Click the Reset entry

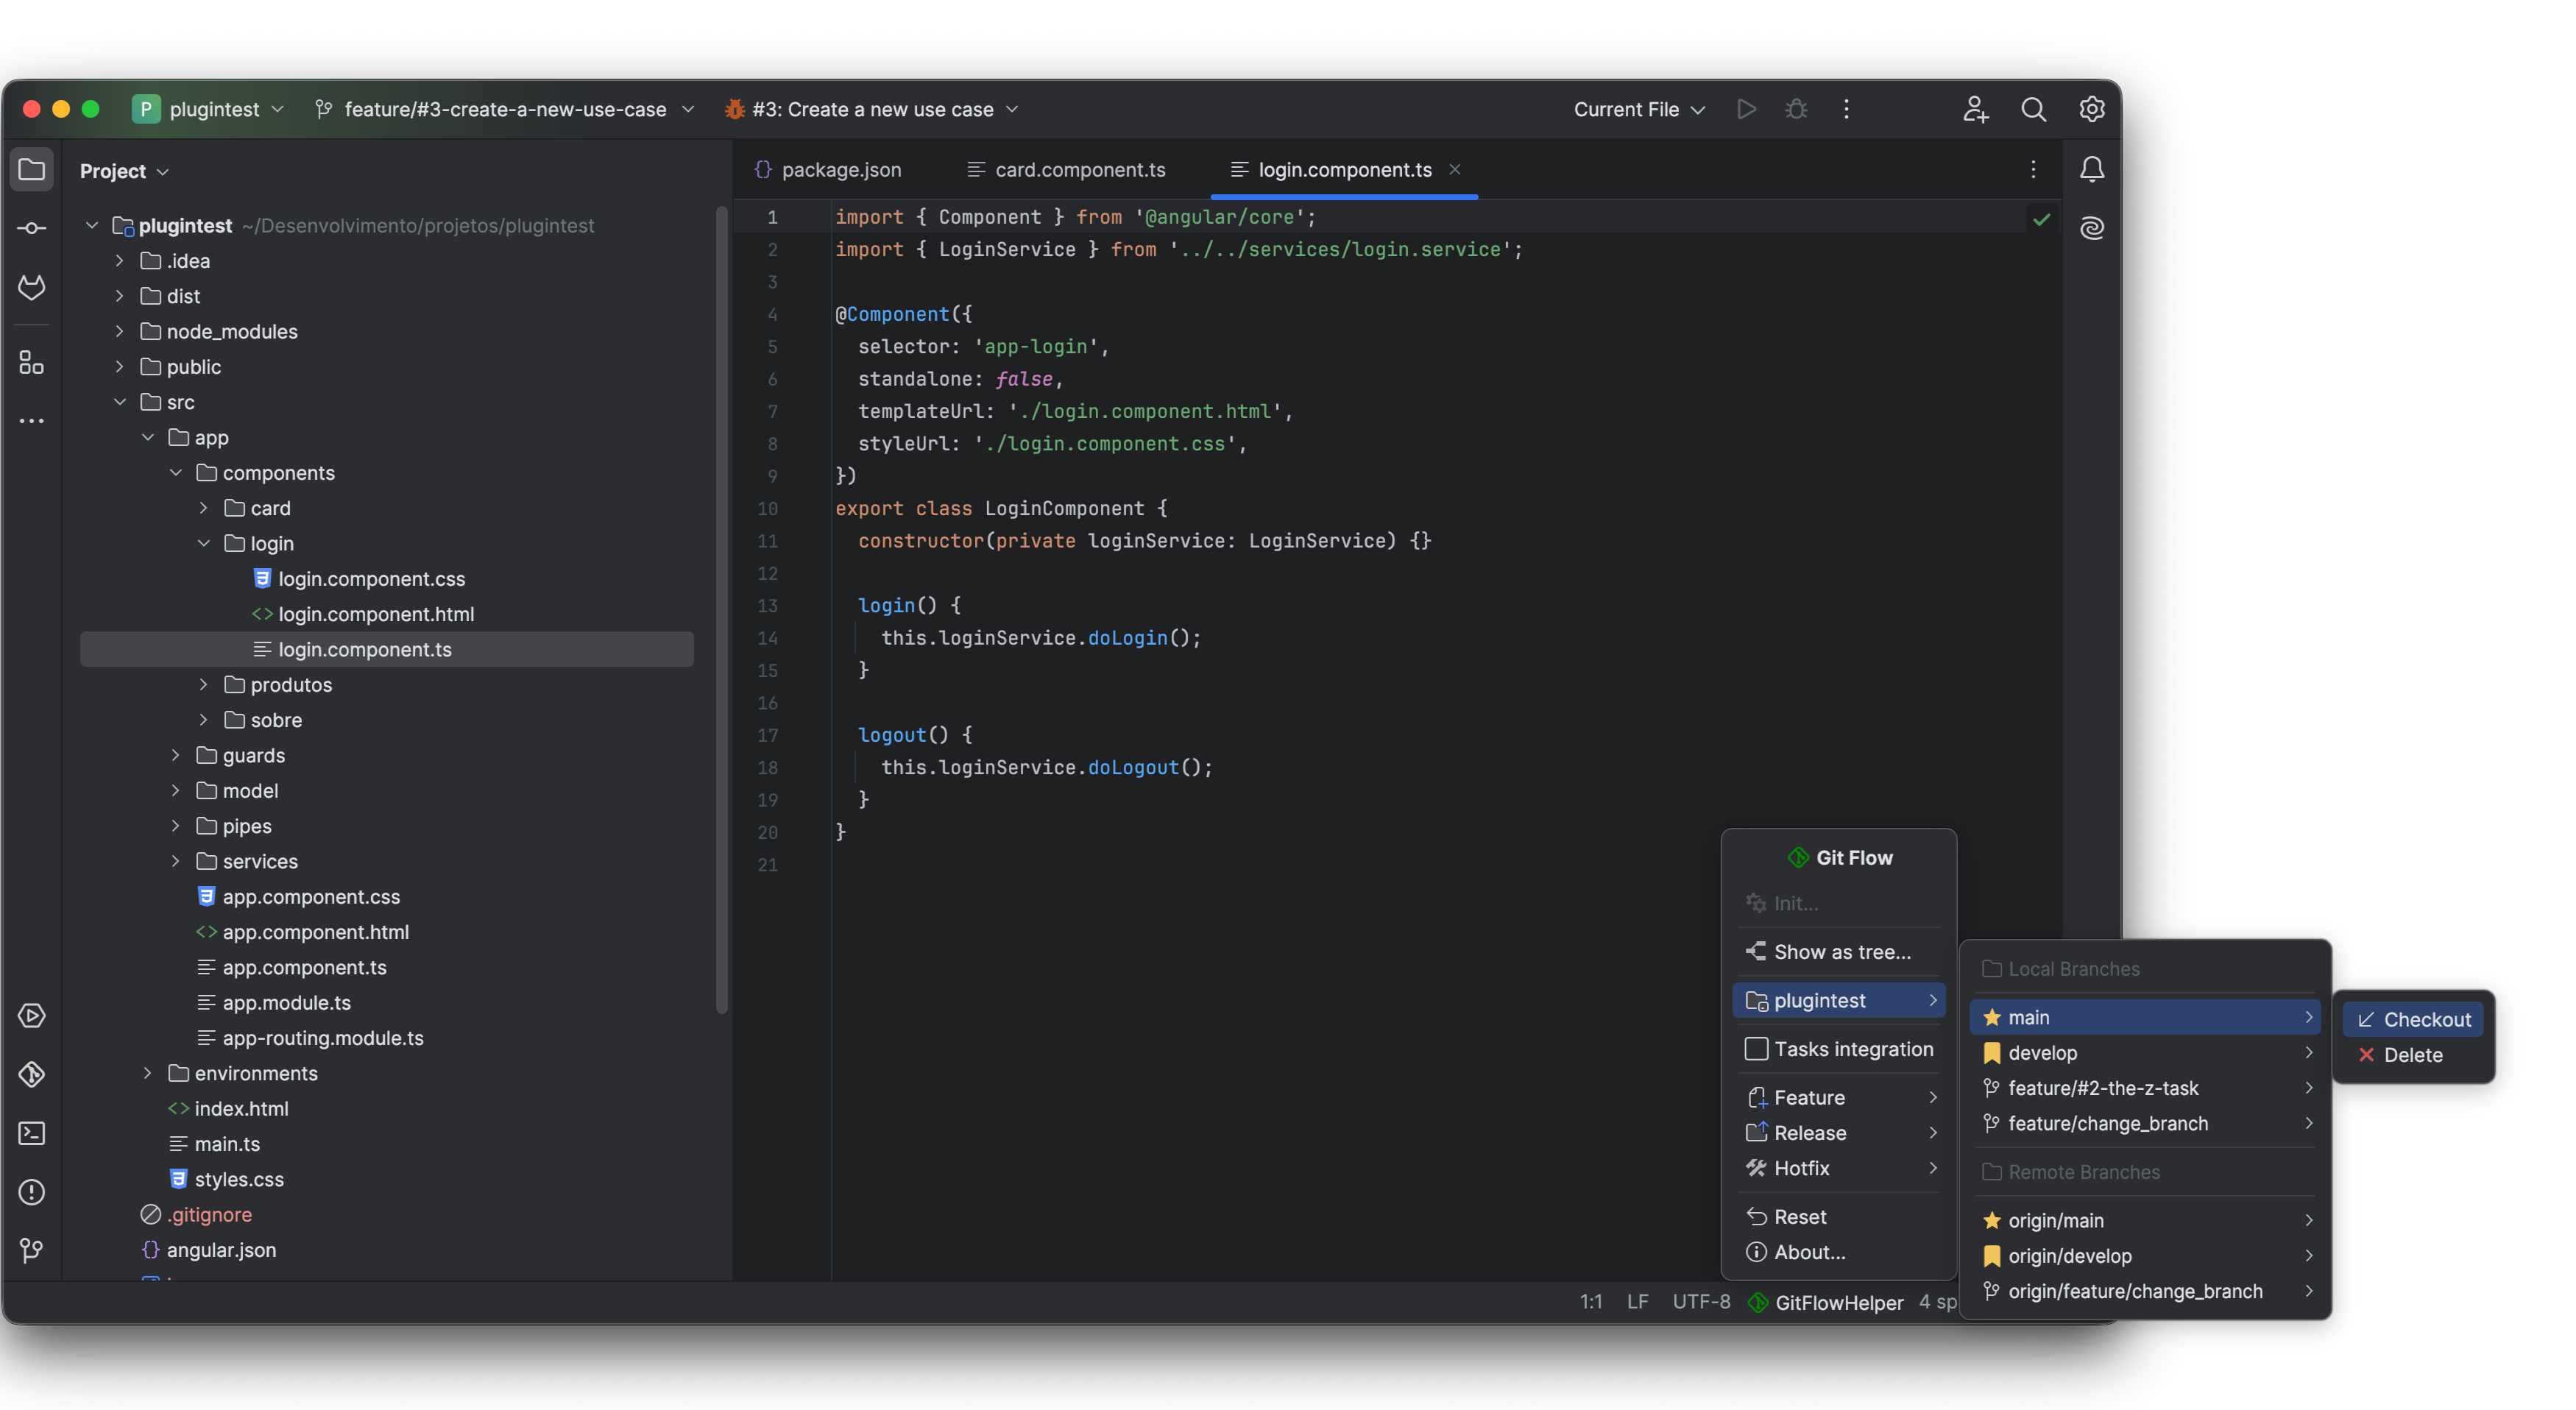(1839, 1216)
